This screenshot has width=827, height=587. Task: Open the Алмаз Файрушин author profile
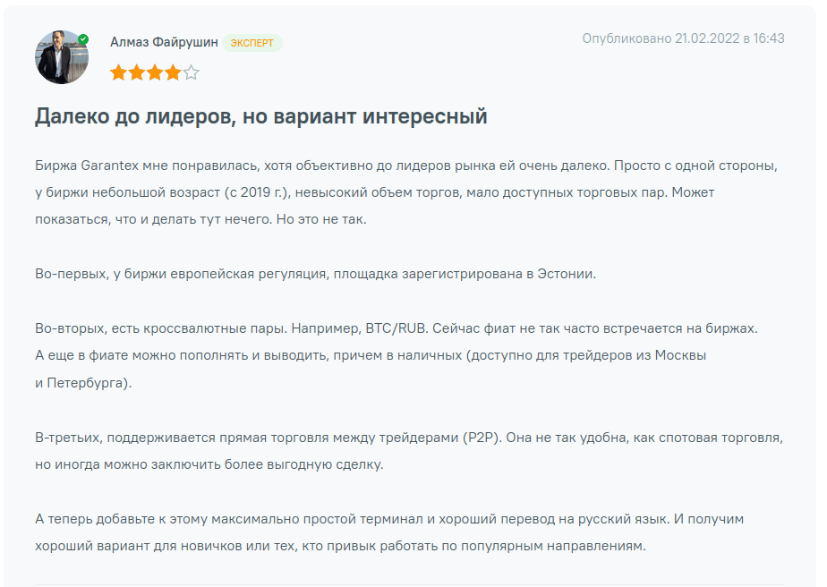164,42
